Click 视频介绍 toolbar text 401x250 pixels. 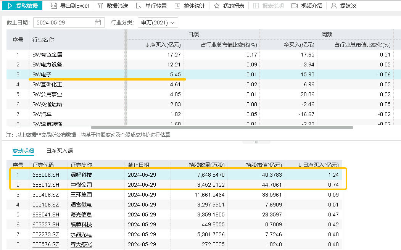coord(311,6)
